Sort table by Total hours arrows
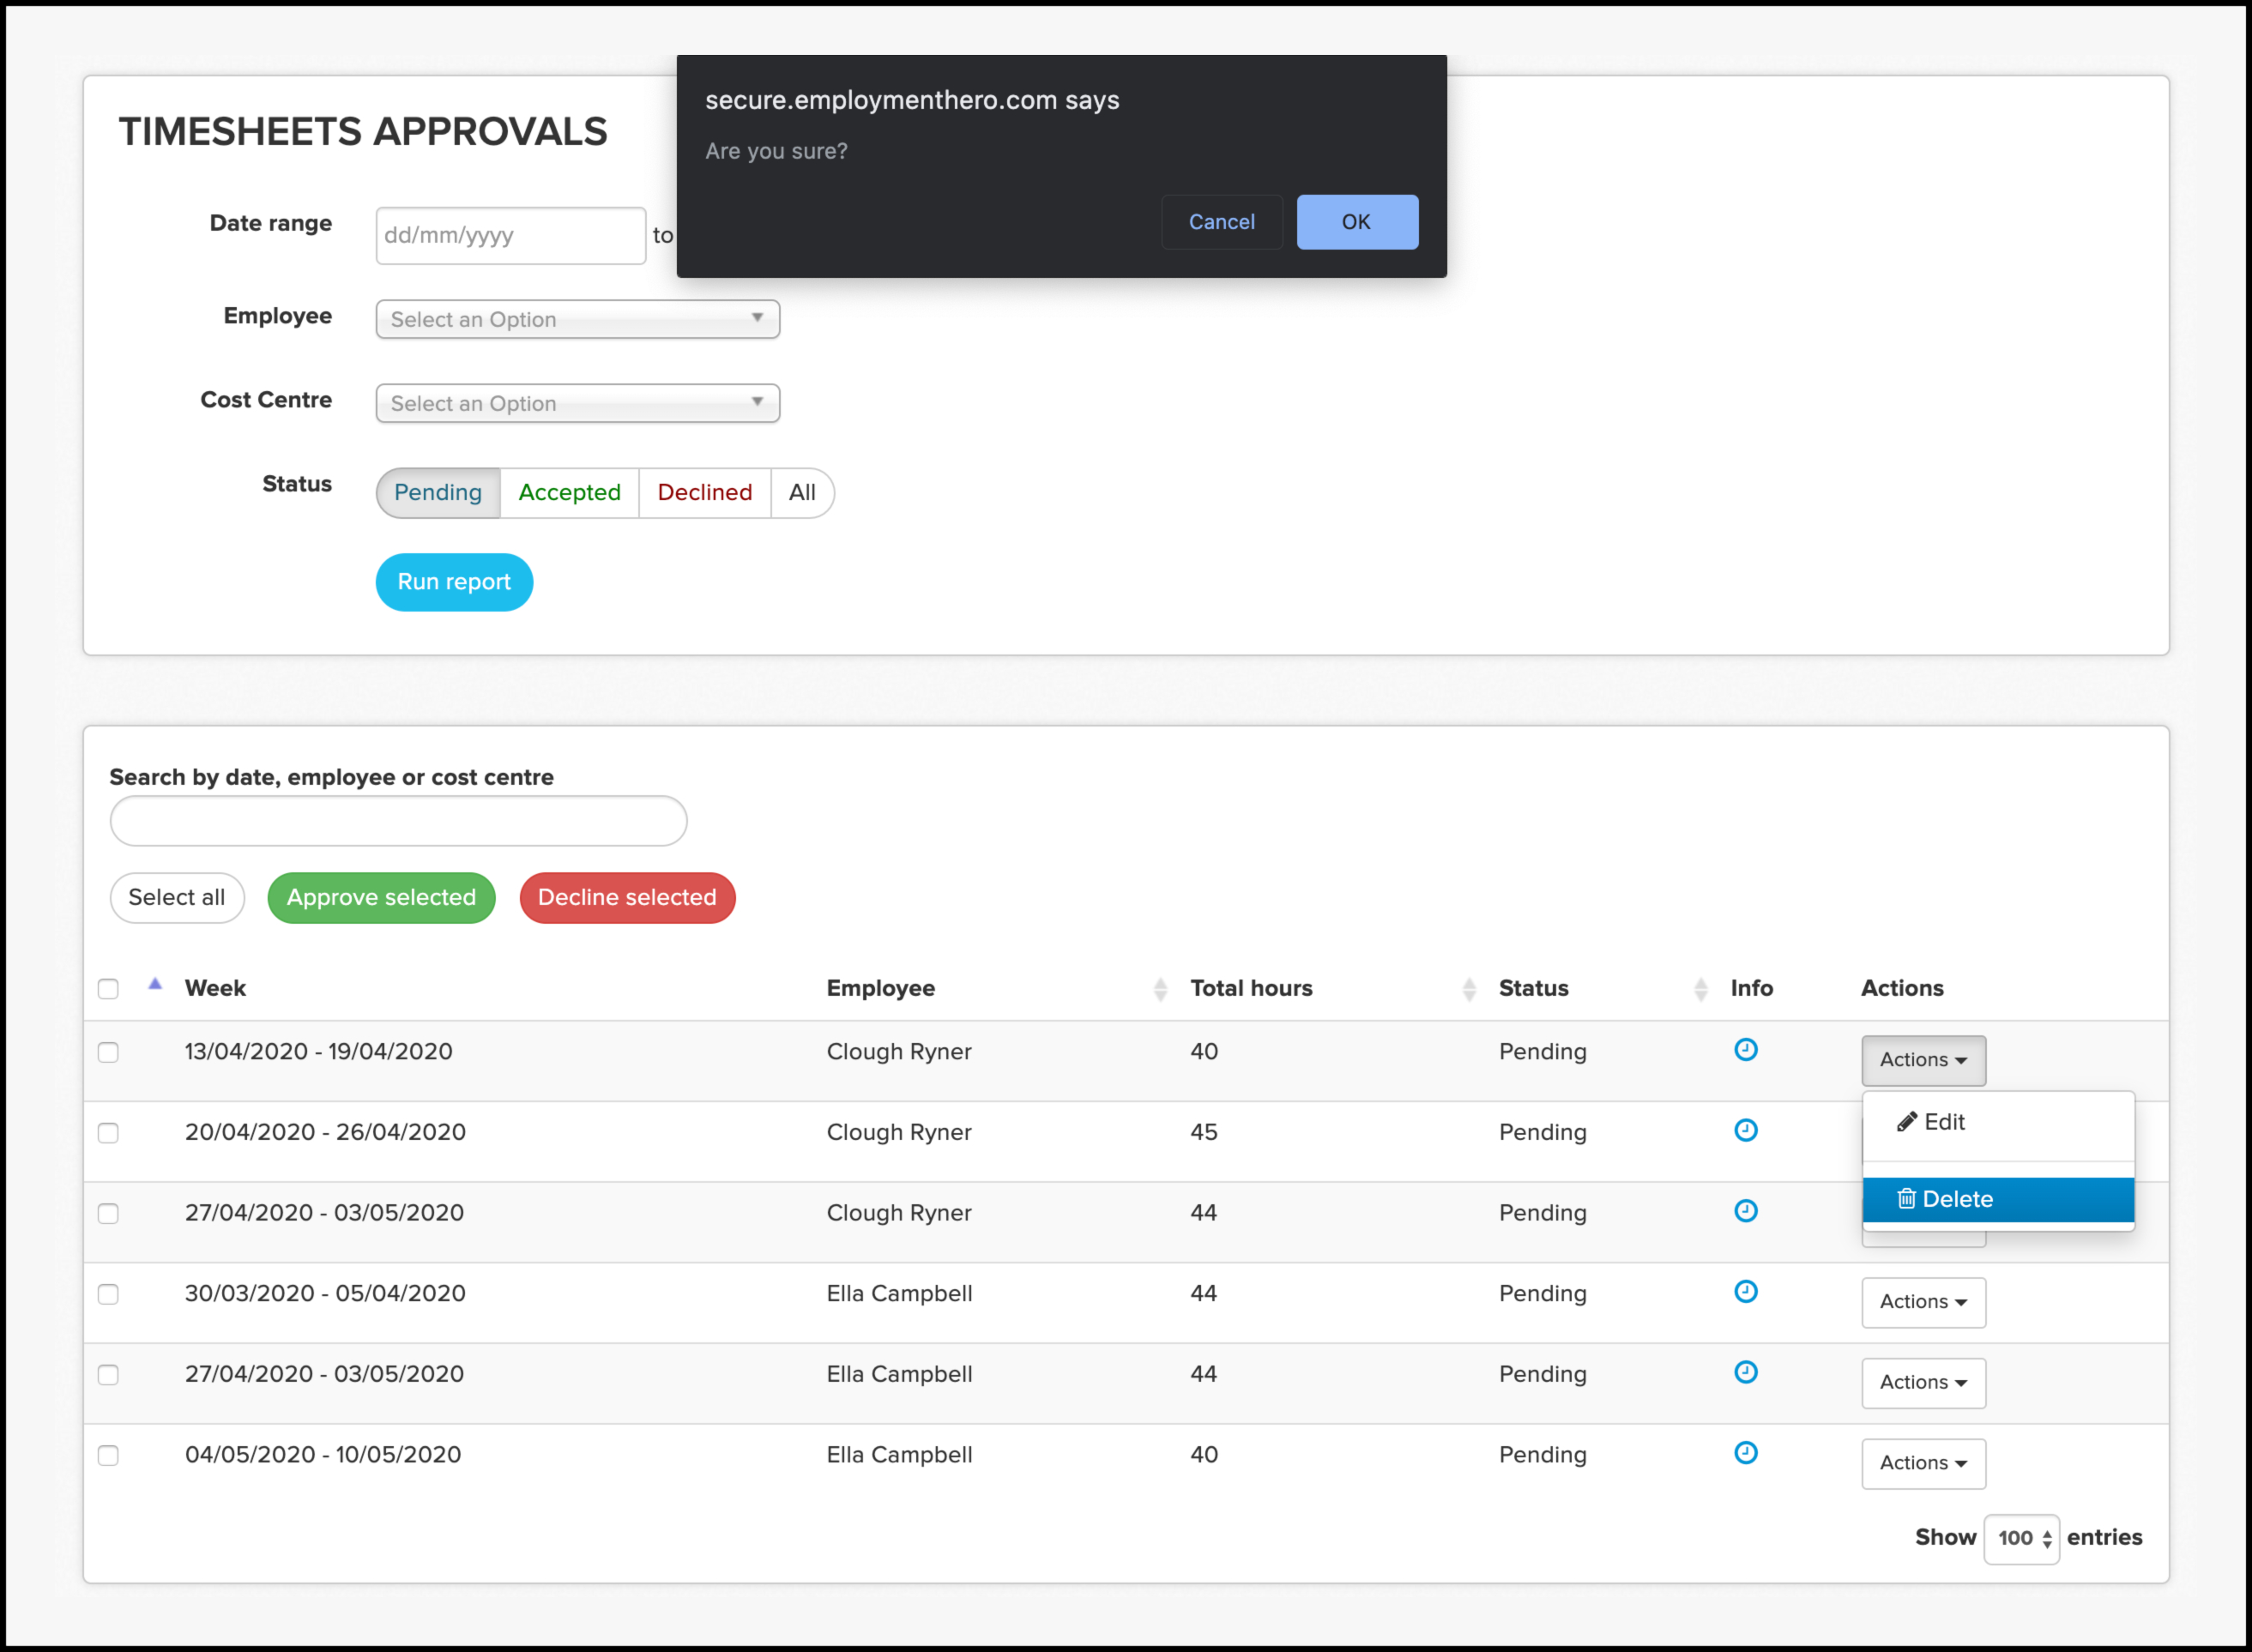The image size is (2252, 1652). (1469, 989)
